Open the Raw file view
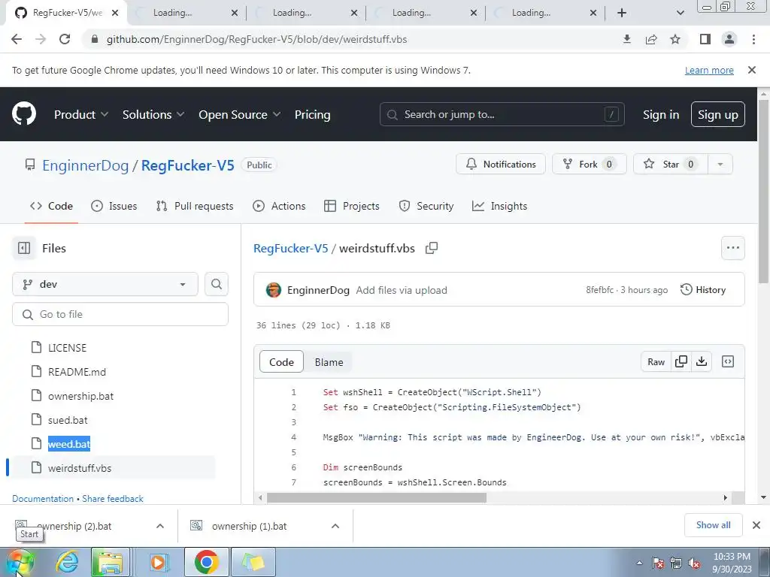This screenshot has width=770, height=577. tap(656, 361)
